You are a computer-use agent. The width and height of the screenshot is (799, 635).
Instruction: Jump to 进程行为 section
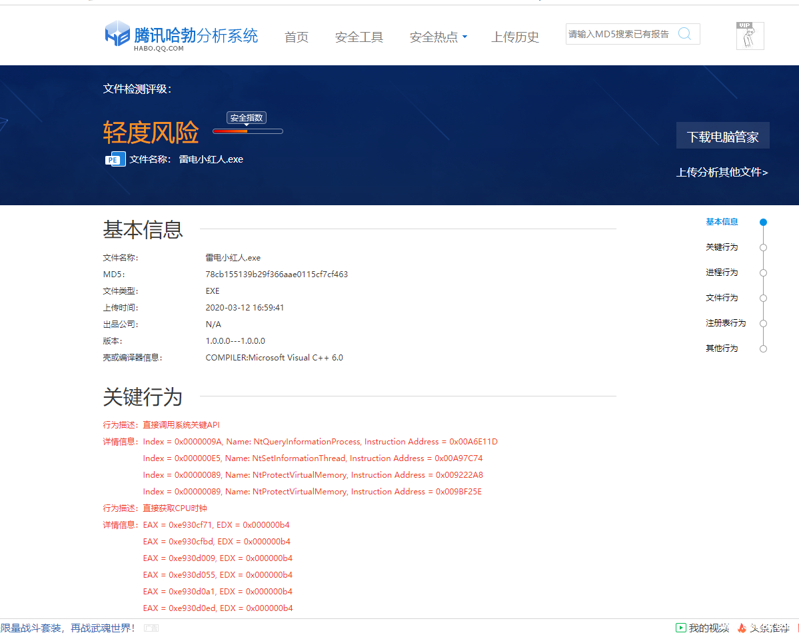point(722,273)
